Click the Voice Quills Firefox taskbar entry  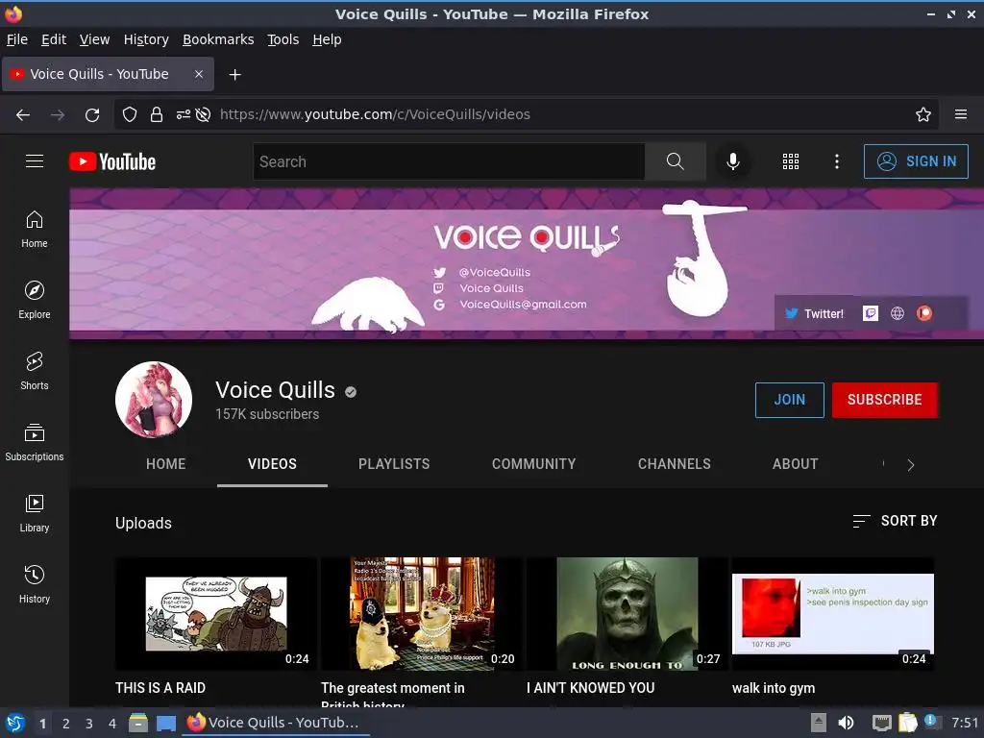point(276,723)
